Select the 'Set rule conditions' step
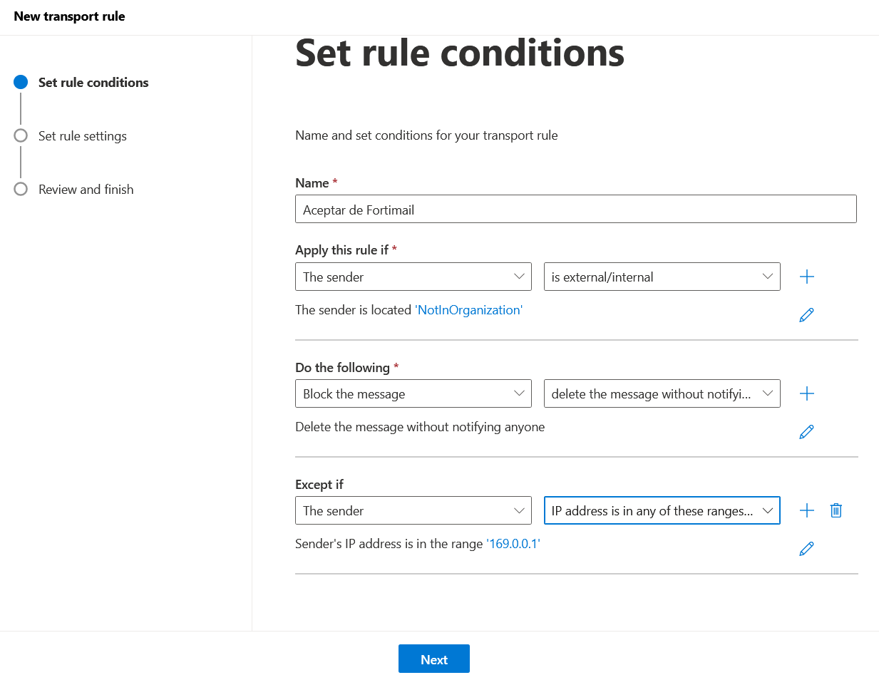 pyautogui.click(x=93, y=83)
